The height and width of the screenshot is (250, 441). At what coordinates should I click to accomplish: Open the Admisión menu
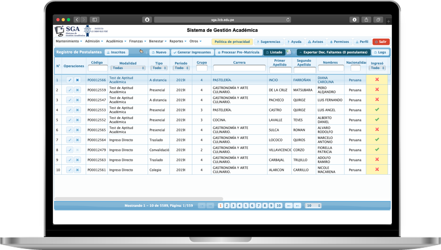tap(94, 41)
